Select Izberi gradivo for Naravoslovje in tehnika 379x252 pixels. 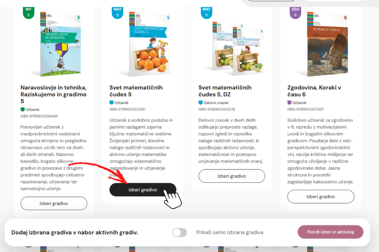point(54,204)
